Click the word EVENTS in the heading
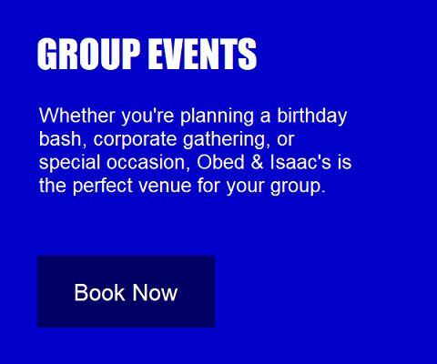 202,55
